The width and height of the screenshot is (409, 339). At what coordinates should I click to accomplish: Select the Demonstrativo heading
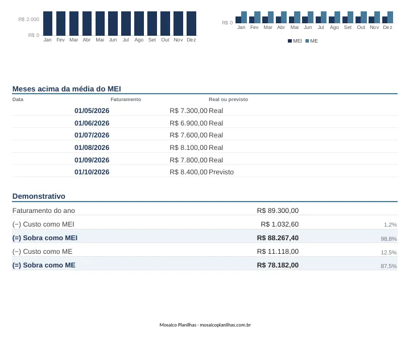(39, 196)
